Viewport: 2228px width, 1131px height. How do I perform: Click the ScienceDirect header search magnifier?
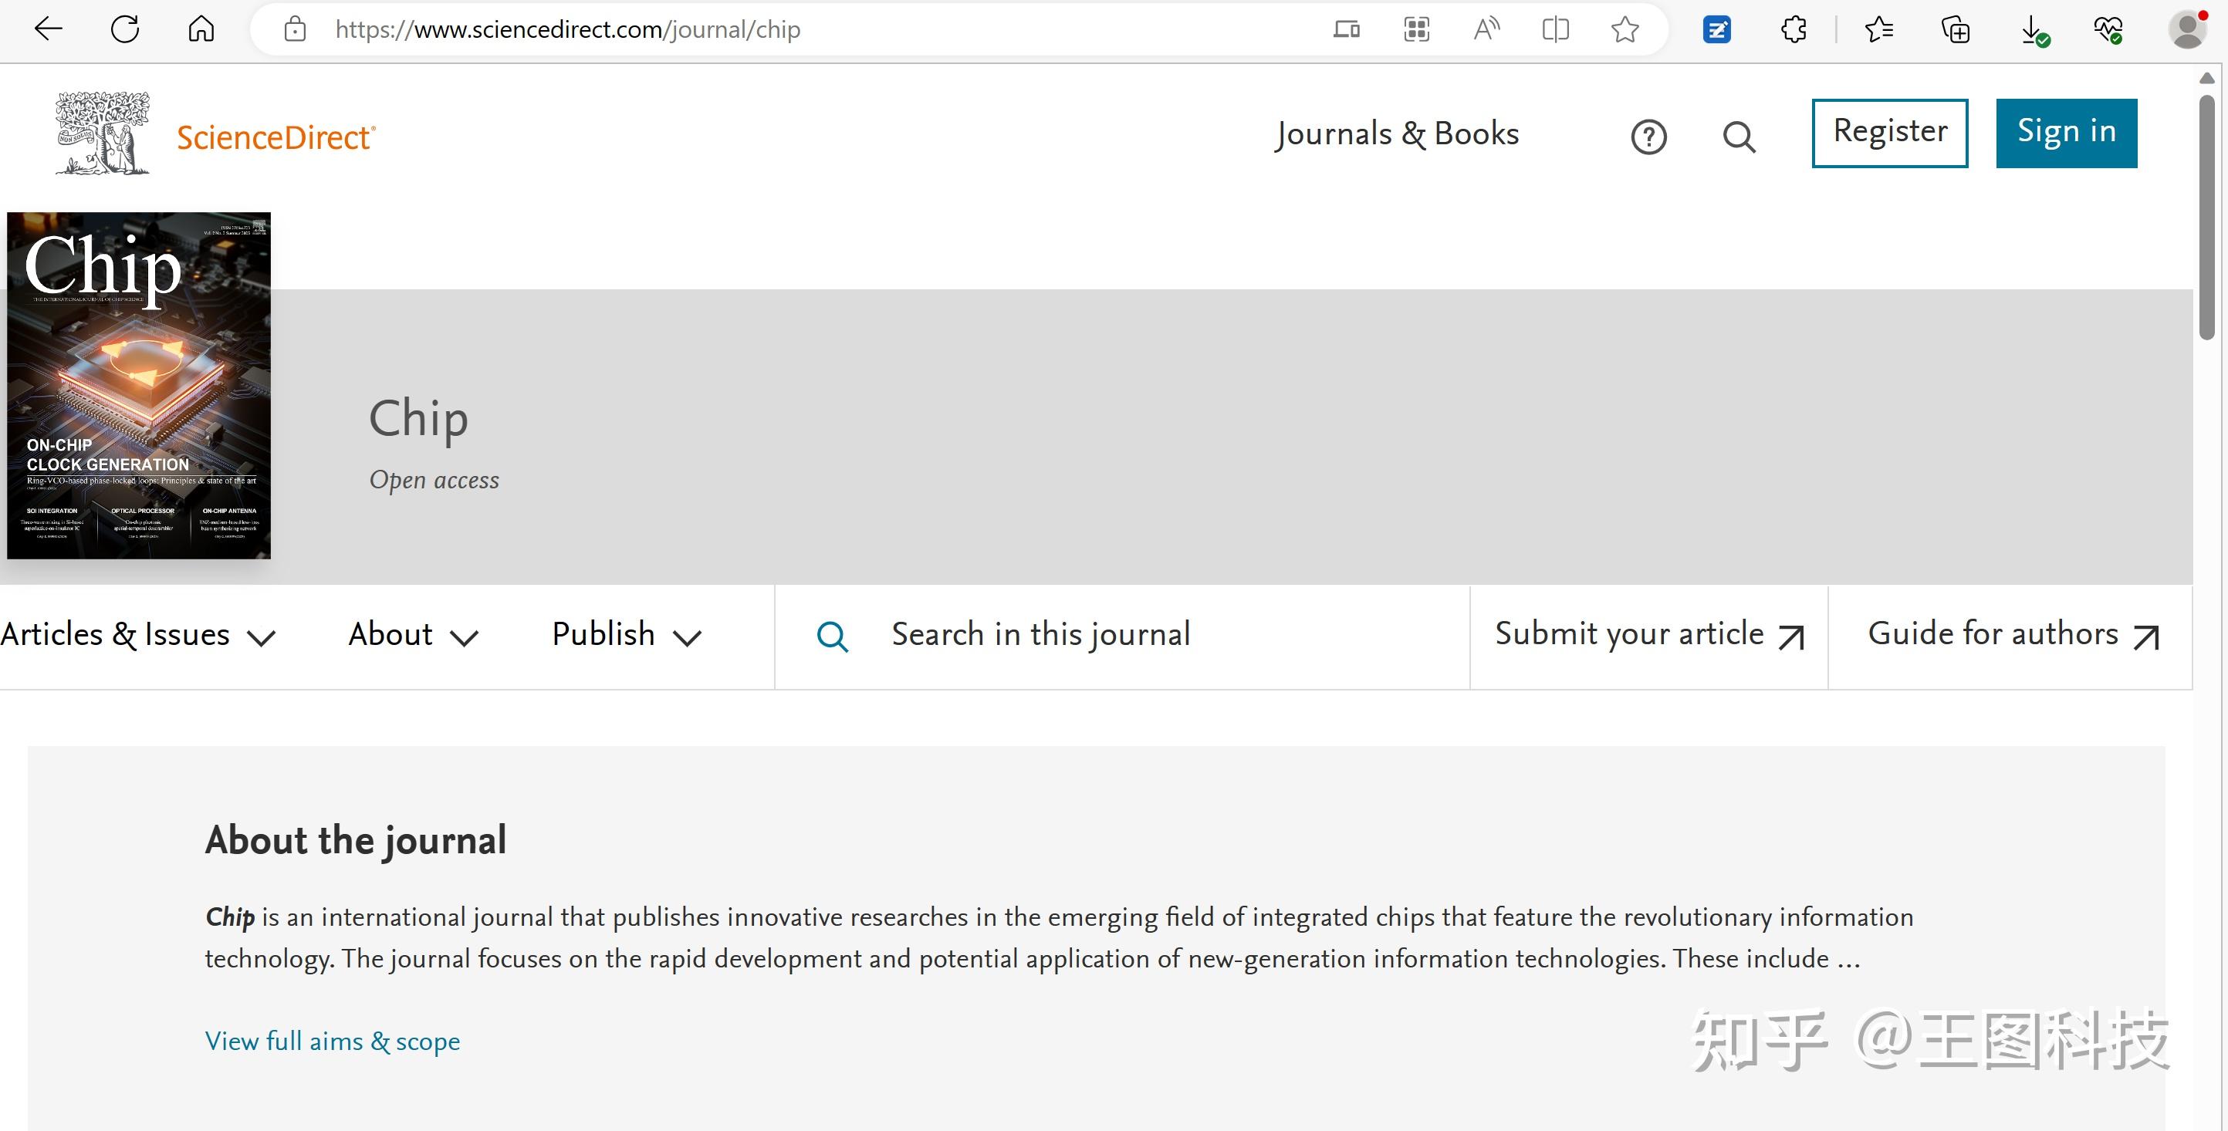pos(1739,137)
